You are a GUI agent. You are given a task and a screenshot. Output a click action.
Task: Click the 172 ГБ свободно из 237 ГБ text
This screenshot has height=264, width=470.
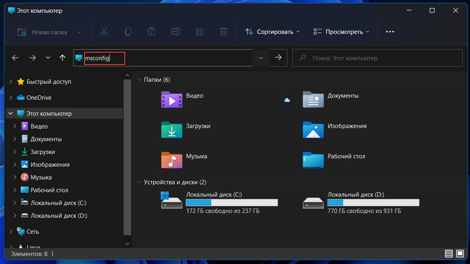pos(223,211)
